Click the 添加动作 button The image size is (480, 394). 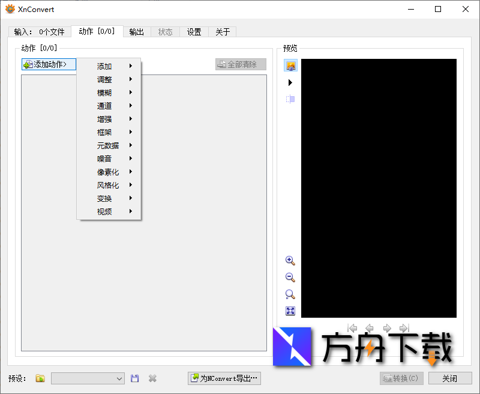coord(48,64)
